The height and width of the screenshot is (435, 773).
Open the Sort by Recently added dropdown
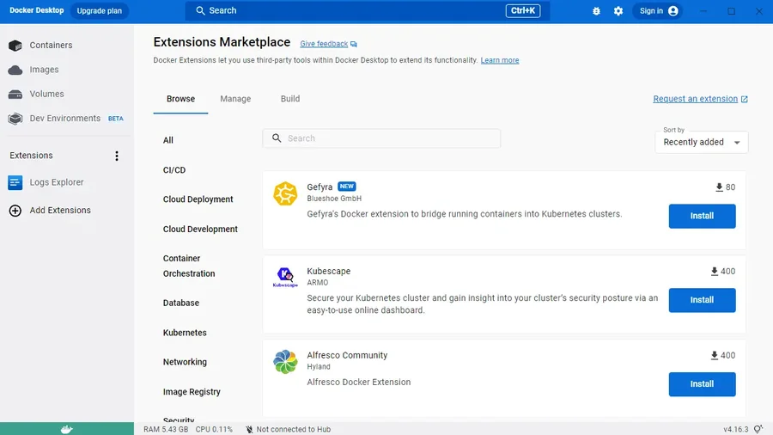click(x=702, y=142)
